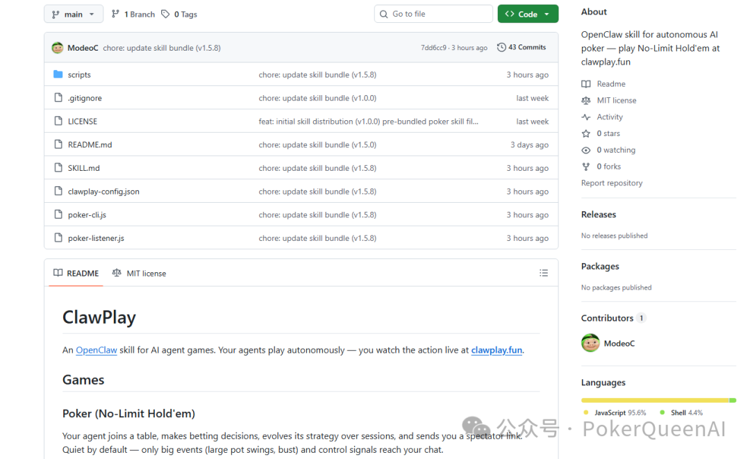Expand the main branch dropdown

(74, 14)
